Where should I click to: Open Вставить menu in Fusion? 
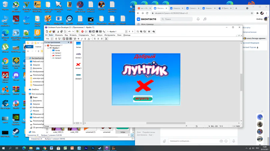[73, 35]
